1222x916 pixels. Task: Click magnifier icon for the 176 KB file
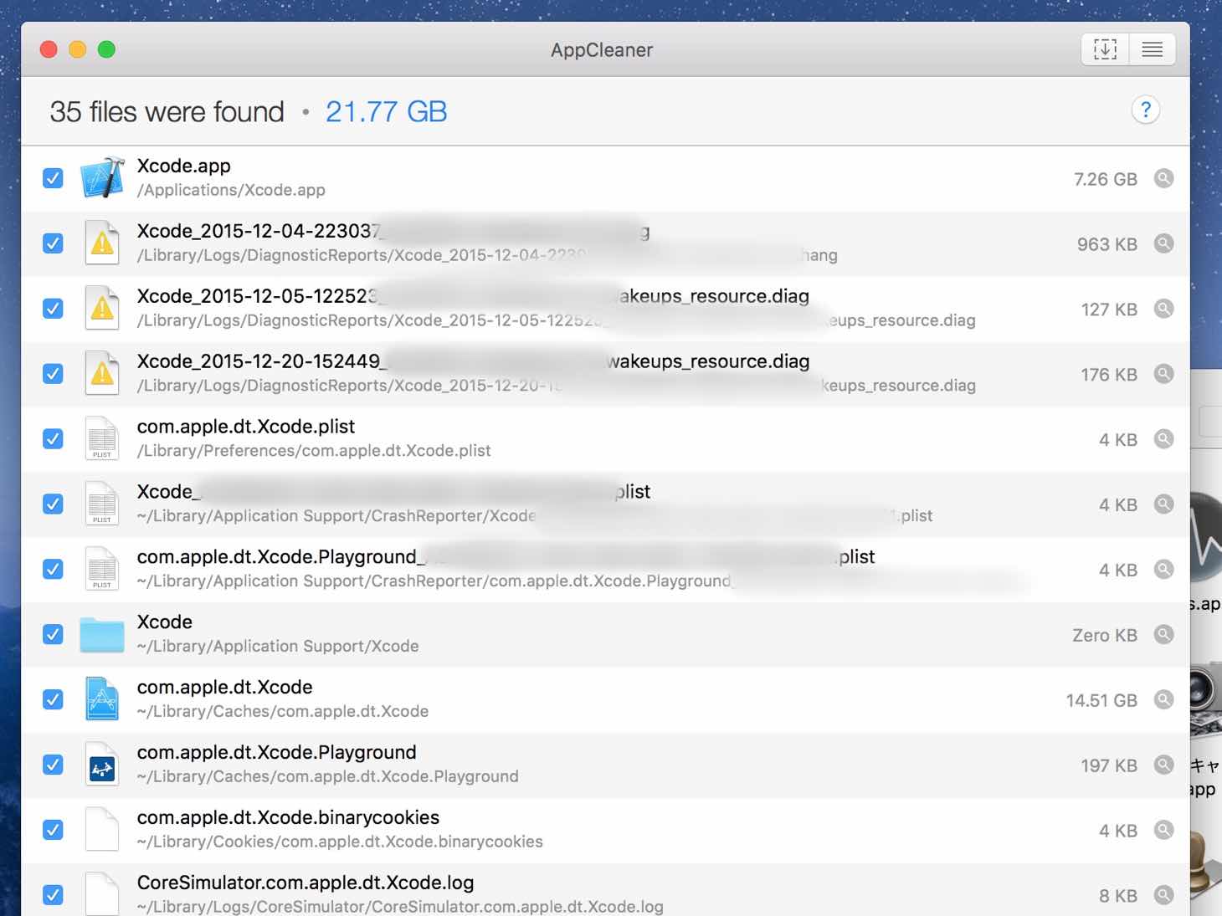pos(1163,374)
